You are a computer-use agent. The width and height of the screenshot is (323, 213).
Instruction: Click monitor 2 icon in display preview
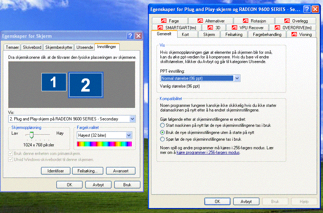click(x=86, y=85)
